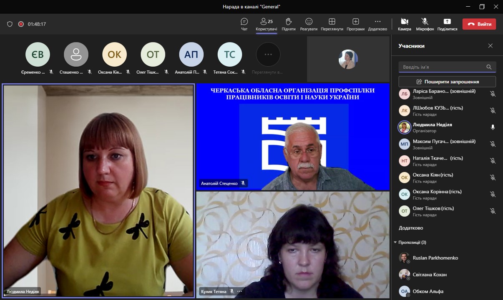Screen dimensions: 503x300
Task: Click the Введіть ім'я search field
Action: click(442, 67)
